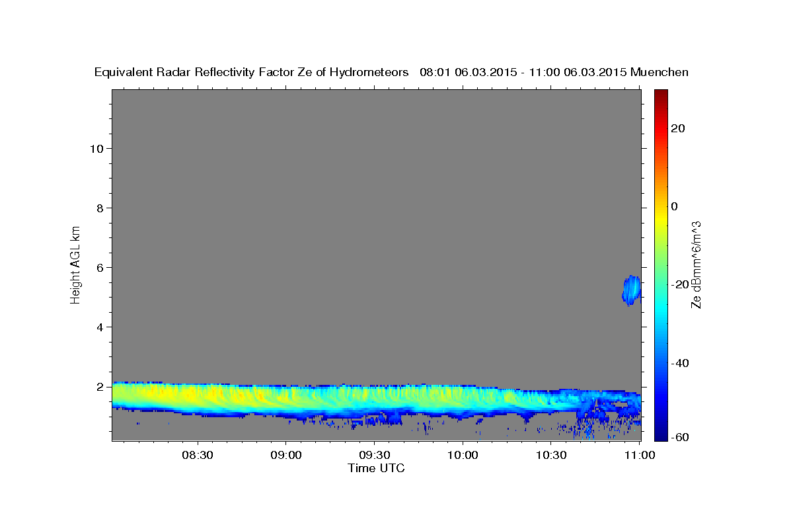Click the '10:00' time tick label

(x=463, y=456)
